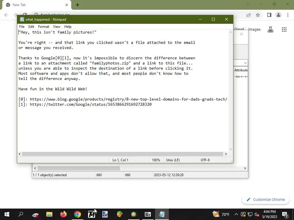
Task: Close the New Tab tab in Chrome
Action: coord(67,5)
